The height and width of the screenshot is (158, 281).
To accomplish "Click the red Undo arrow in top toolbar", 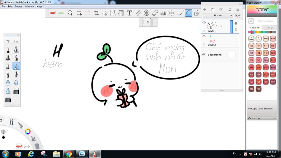I will tap(53, 13).
